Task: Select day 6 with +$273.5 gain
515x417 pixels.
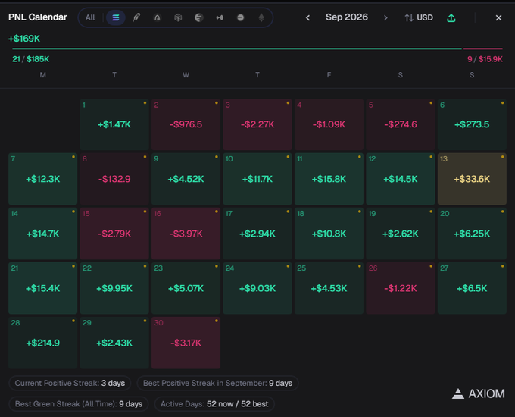Action: coord(472,124)
